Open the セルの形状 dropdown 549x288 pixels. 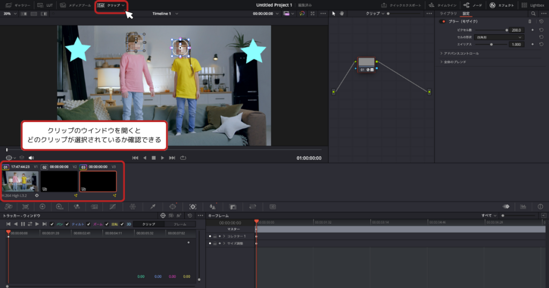coord(500,37)
